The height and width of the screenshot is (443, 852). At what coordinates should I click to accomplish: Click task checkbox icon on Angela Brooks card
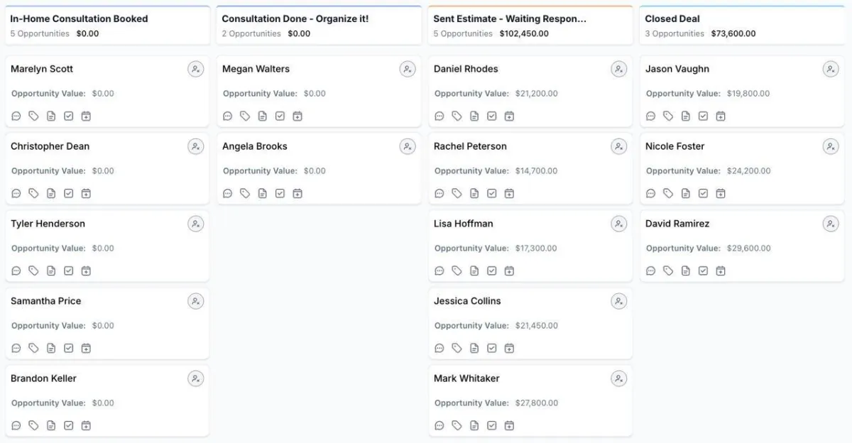(x=280, y=193)
